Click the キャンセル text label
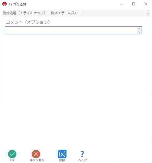152x163 pixels. click(x=37, y=160)
